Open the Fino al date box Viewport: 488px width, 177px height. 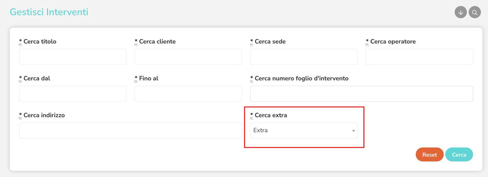pos(188,94)
